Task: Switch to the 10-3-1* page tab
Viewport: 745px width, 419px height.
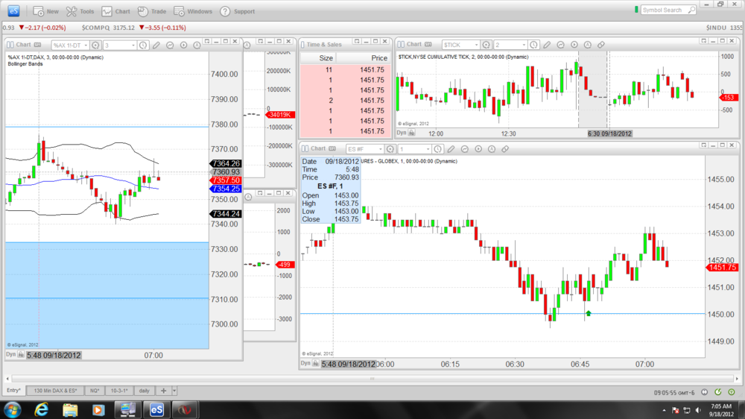Action: (118, 391)
